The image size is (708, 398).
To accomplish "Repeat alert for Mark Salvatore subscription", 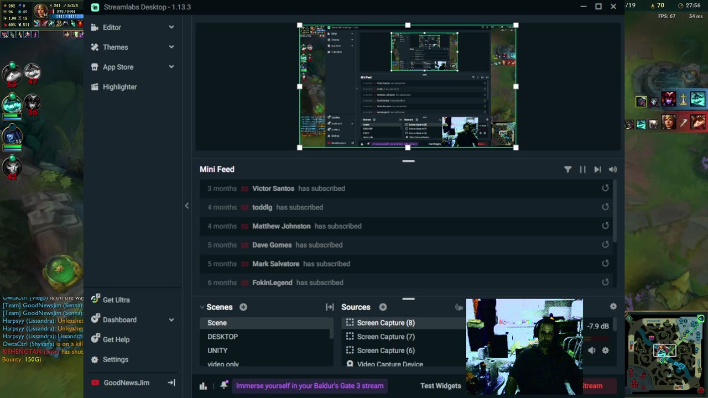I will [x=605, y=263].
